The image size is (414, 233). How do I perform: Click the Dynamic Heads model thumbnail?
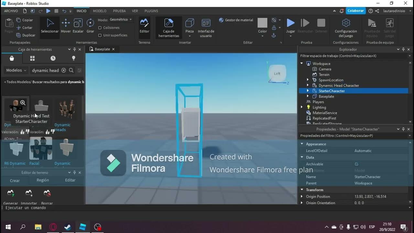click(x=67, y=109)
